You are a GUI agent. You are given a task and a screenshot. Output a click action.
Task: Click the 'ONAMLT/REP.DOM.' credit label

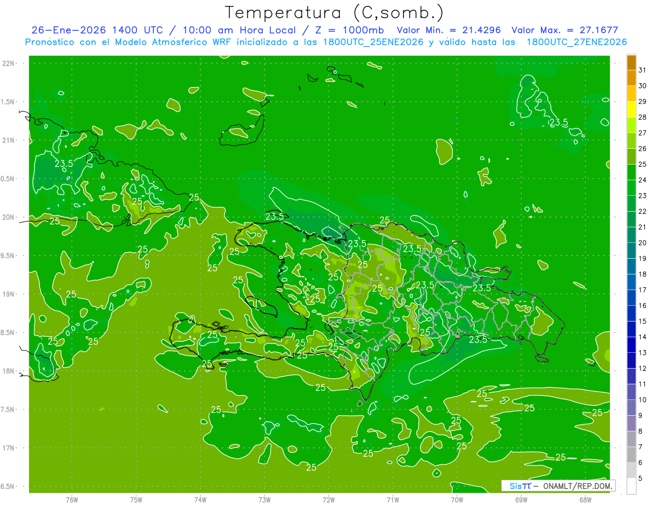click(577, 486)
